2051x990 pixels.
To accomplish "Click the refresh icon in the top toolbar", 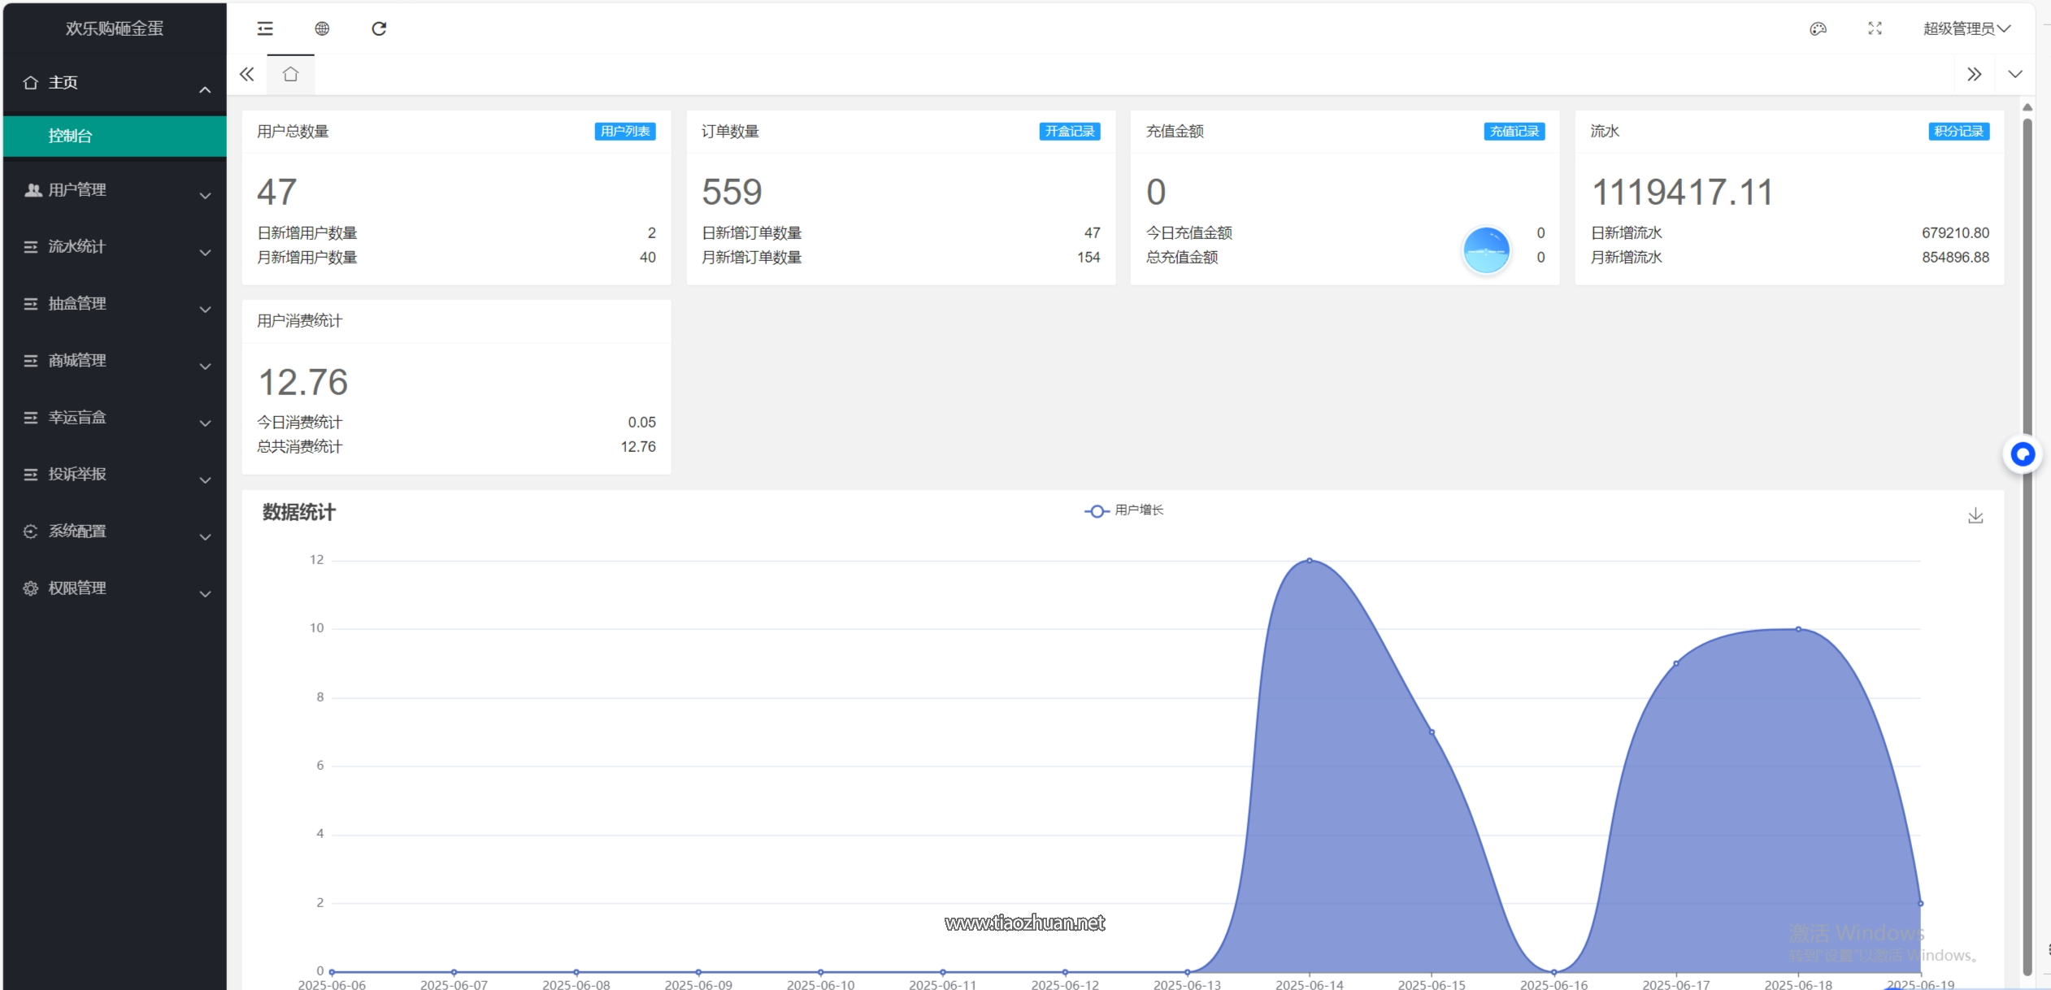I will tap(379, 29).
